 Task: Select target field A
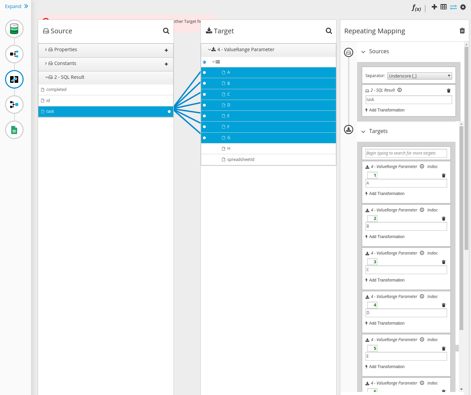269,72
